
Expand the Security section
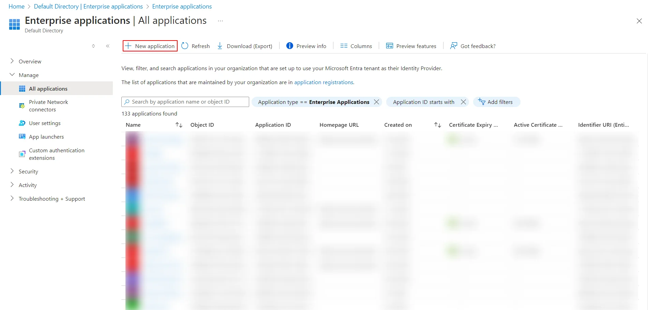28,171
